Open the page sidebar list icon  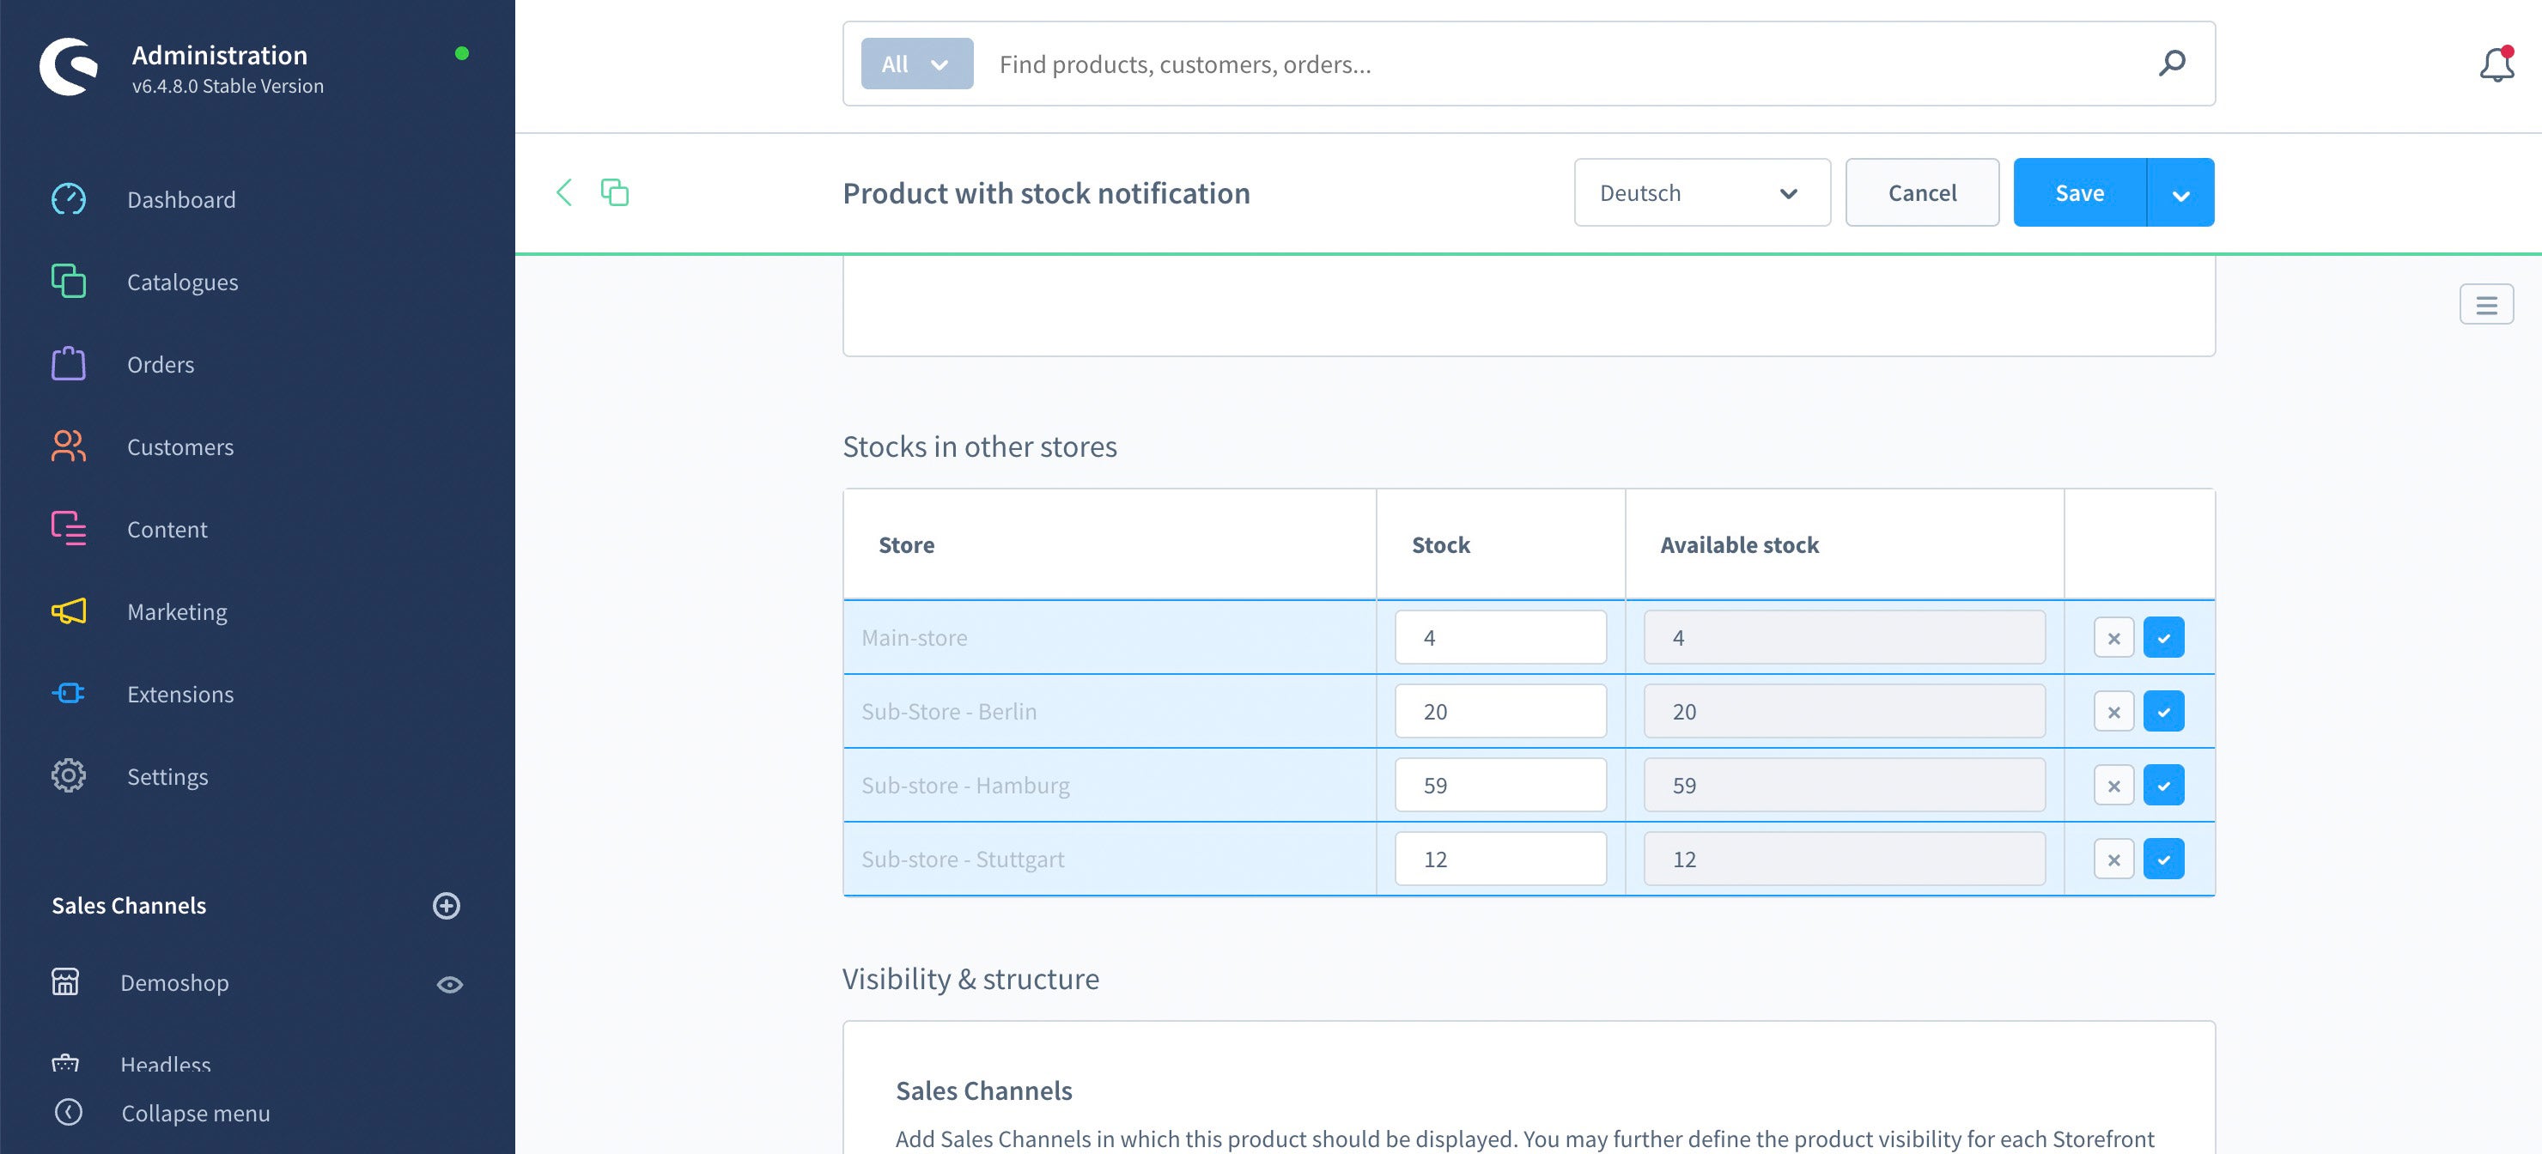[2486, 304]
